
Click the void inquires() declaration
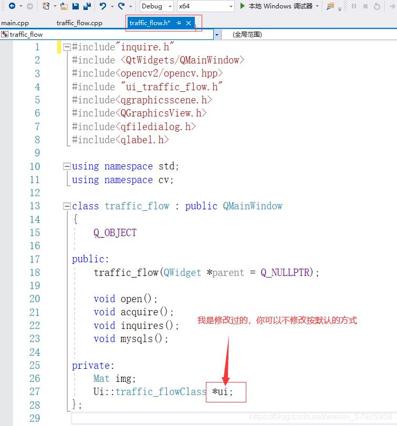coord(136,325)
